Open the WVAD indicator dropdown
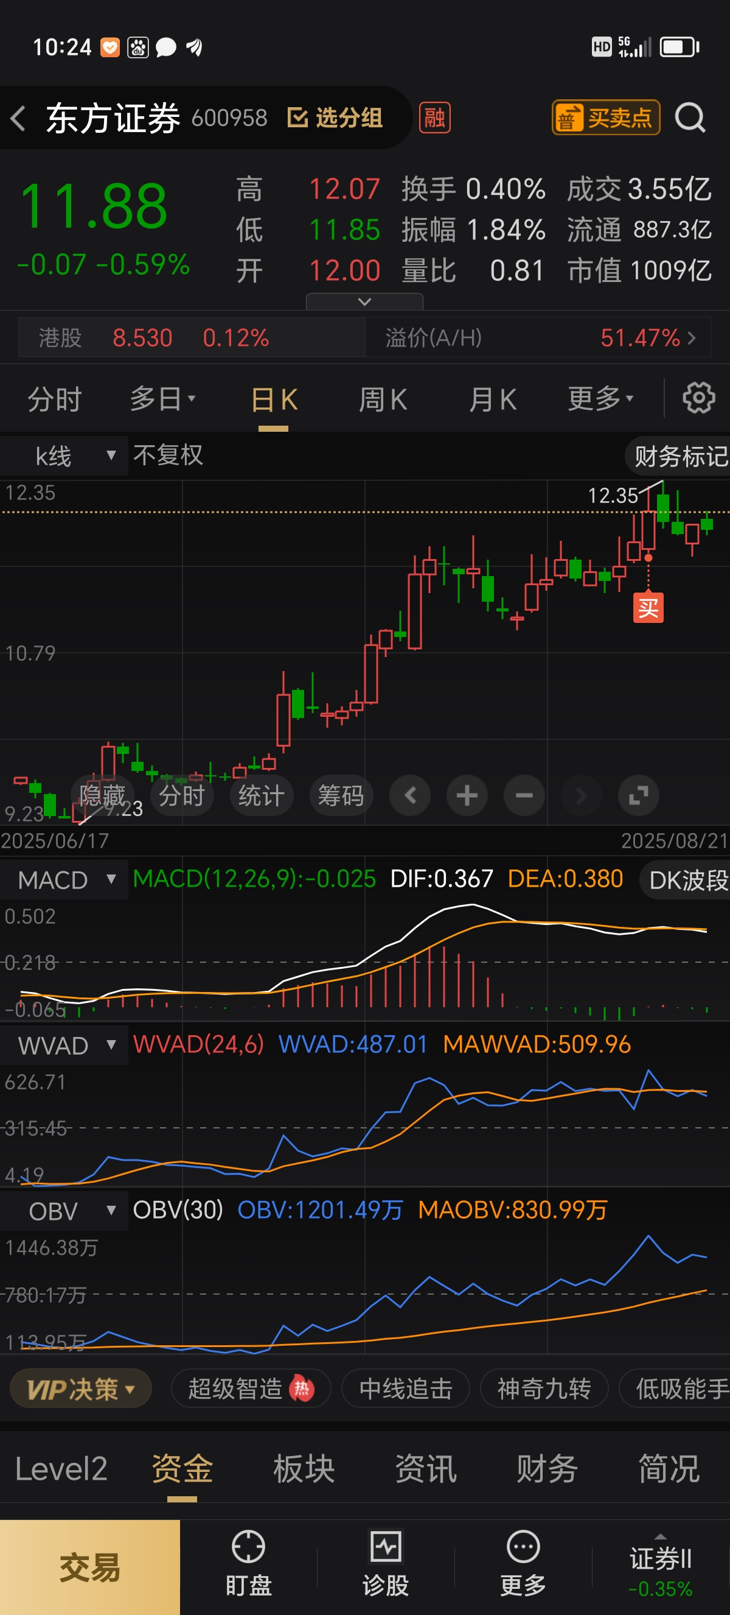Image resolution: width=730 pixels, height=1615 pixels. click(x=64, y=1045)
